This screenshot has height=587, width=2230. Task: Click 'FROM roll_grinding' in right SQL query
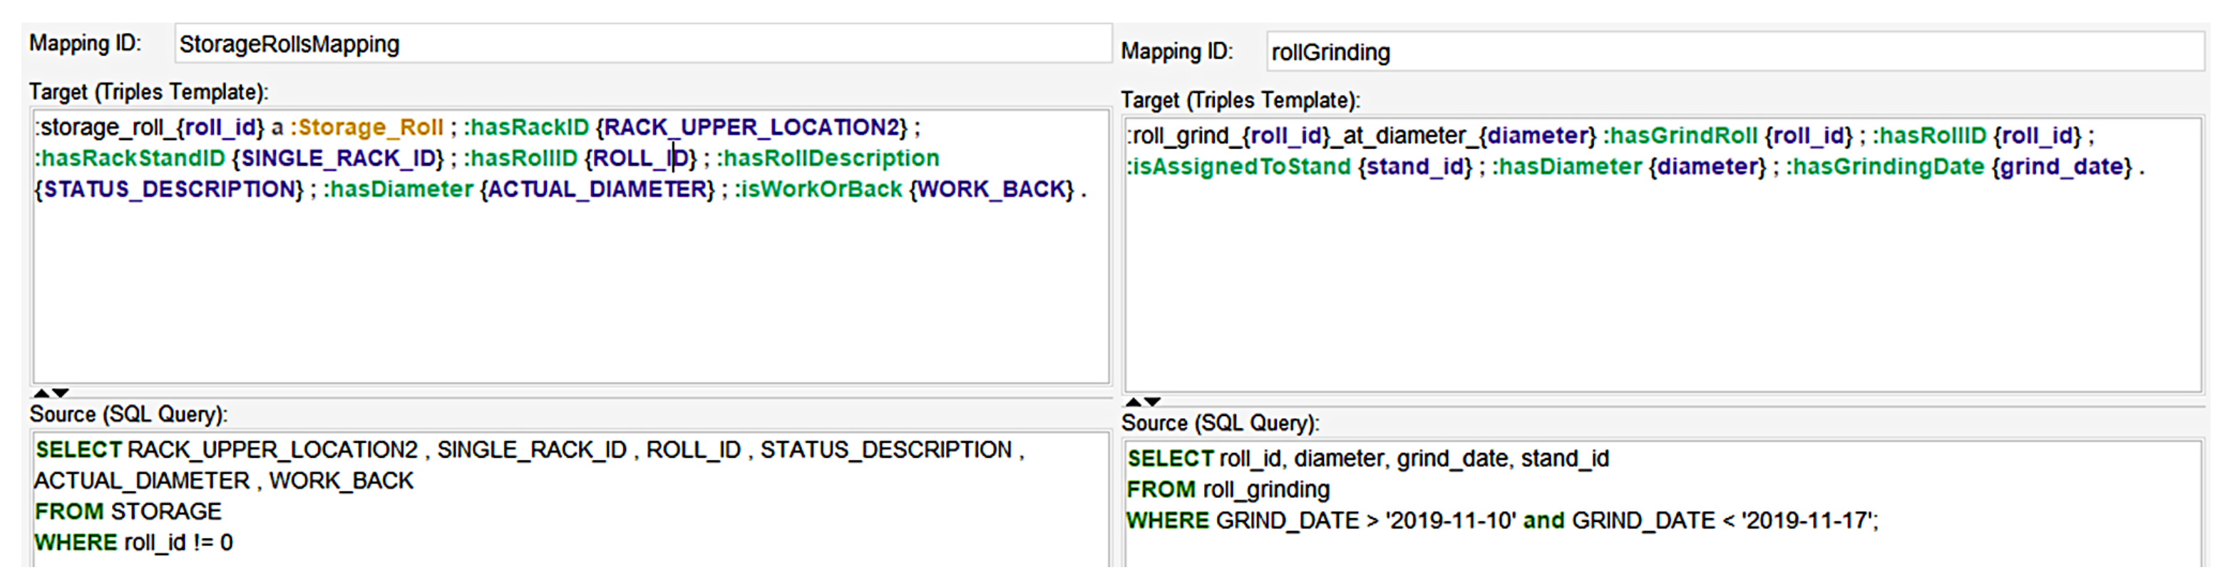click(x=1228, y=490)
